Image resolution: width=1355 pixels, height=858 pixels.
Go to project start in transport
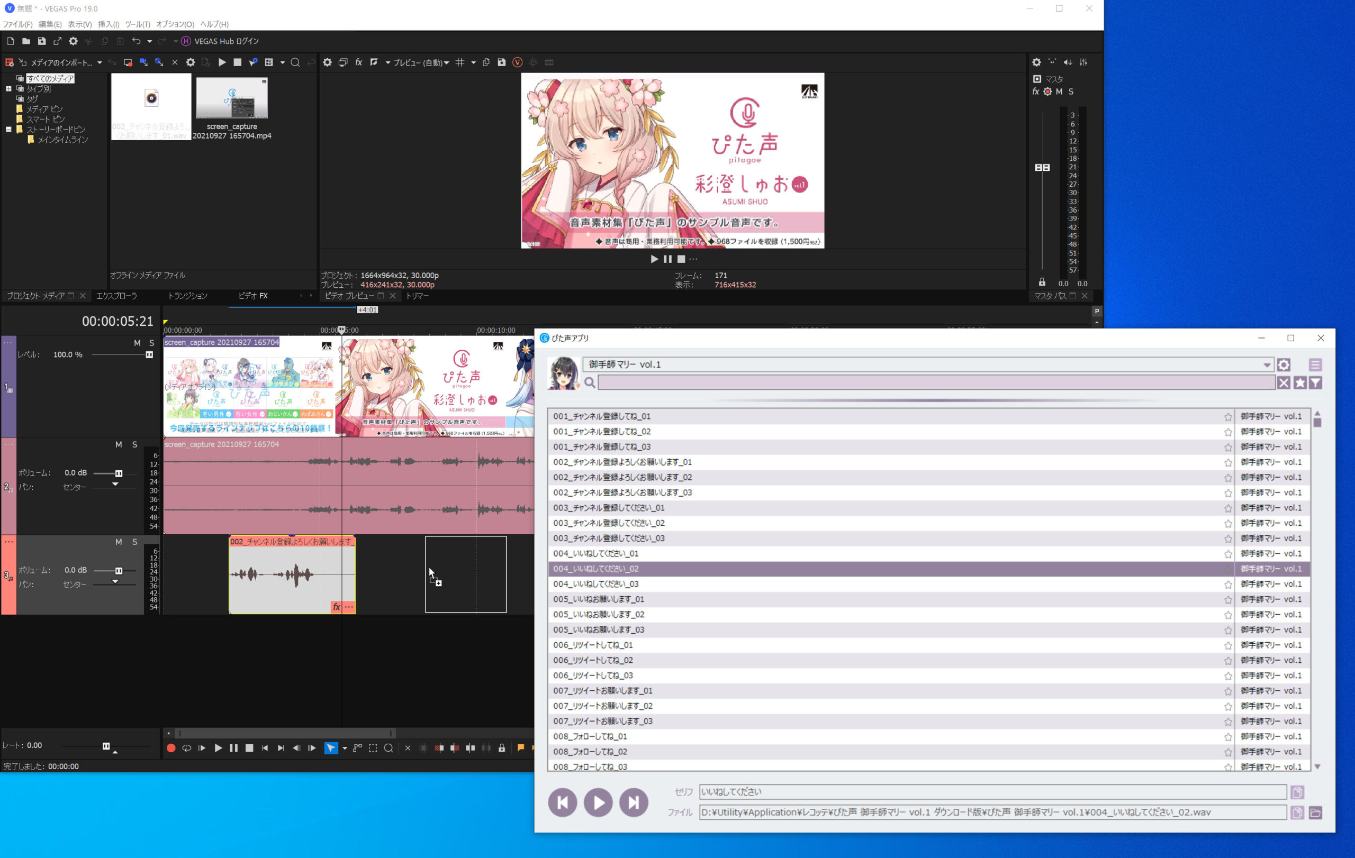265,749
